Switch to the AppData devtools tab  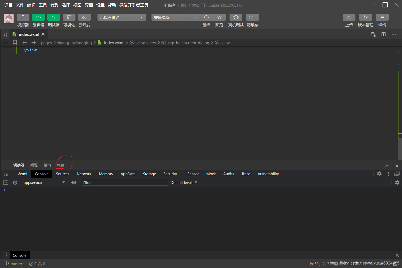[x=128, y=174]
